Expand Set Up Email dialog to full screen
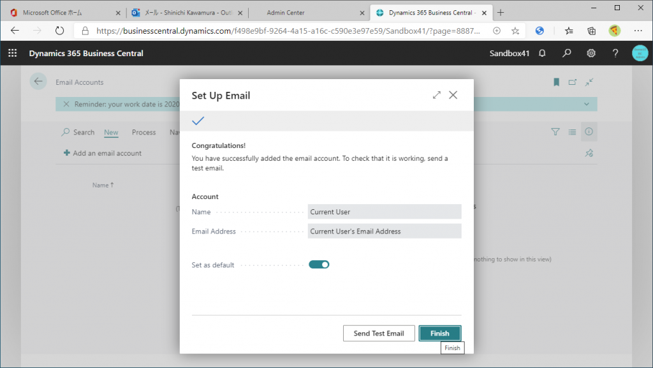The height and width of the screenshot is (368, 653). click(x=436, y=95)
